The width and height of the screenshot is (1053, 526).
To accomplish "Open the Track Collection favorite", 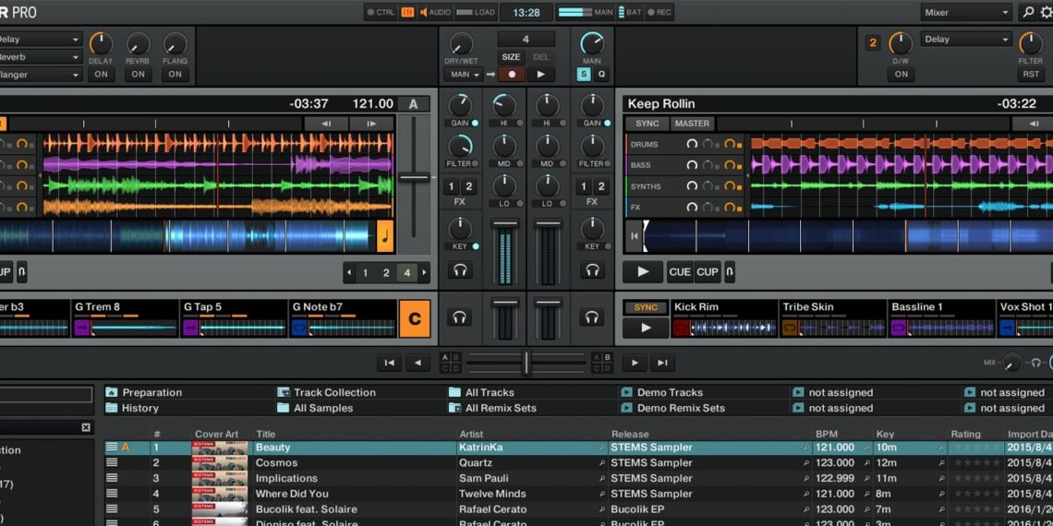I will pyautogui.click(x=333, y=392).
